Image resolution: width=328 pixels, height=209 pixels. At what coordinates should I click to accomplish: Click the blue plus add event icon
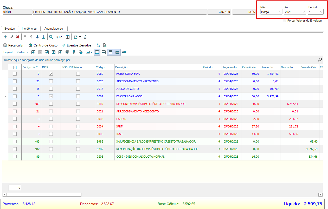coord(5,37)
